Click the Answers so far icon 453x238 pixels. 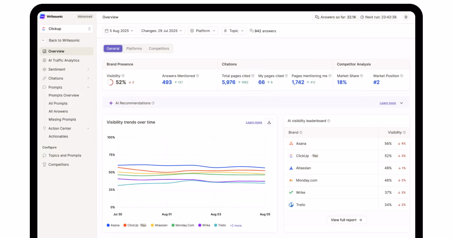pyautogui.click(x=317, y=17)
